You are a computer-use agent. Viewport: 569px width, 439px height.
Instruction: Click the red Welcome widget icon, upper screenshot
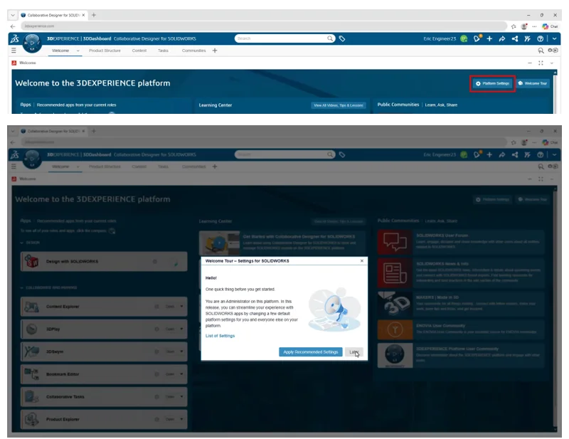(14, 63)
